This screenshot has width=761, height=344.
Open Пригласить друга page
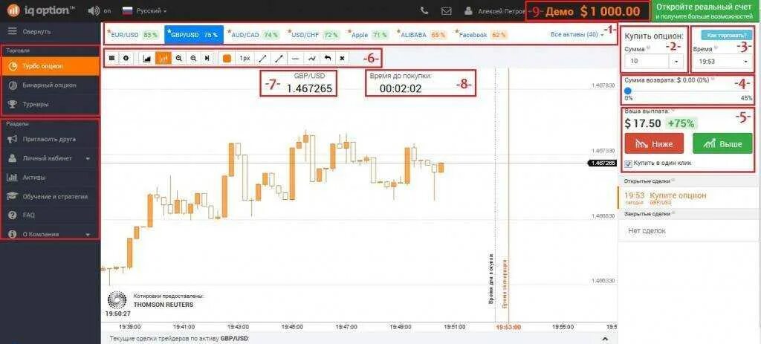click(50, 139)
